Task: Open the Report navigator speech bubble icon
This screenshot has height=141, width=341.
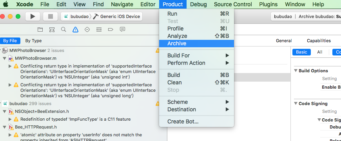Action: point(122,29)
